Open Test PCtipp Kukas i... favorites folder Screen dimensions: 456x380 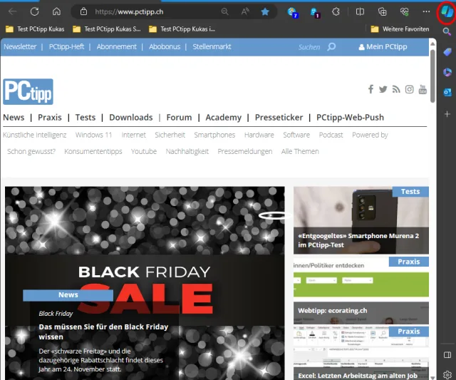tap(182, 29)
